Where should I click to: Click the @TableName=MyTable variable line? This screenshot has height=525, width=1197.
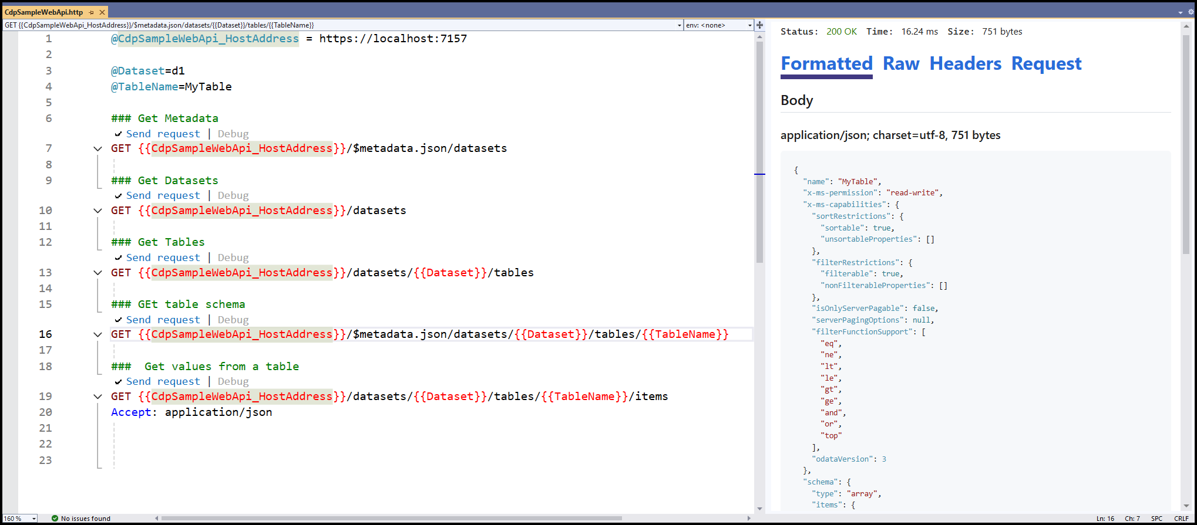click(172, 87)
